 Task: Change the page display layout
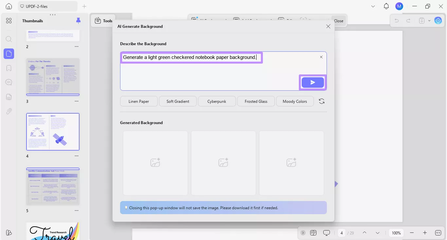tap(313, 233)
